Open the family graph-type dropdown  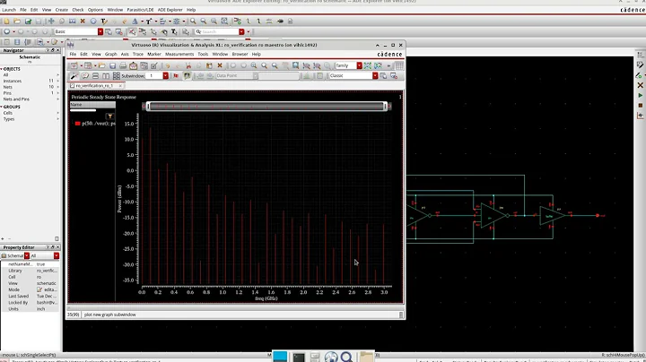tap(359, 65)
